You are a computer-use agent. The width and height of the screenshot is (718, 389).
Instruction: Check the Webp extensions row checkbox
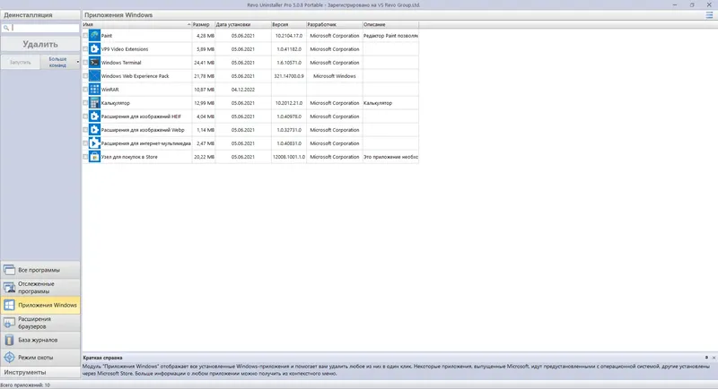(85, 130)
